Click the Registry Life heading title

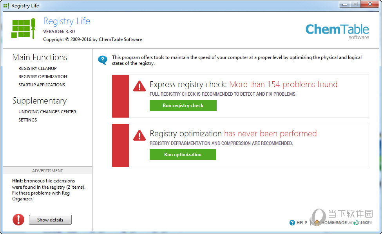(67, 21)
